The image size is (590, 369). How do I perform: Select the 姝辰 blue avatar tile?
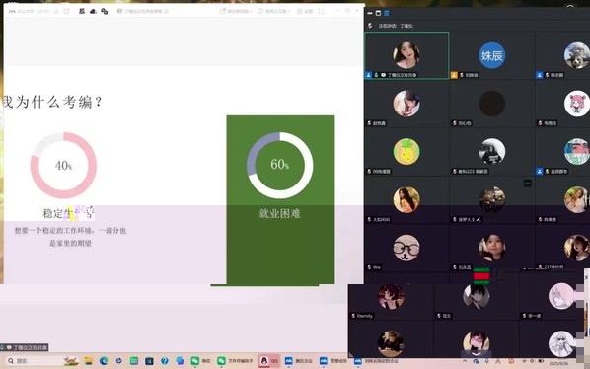pyautogui.click(x=491, y=55)
